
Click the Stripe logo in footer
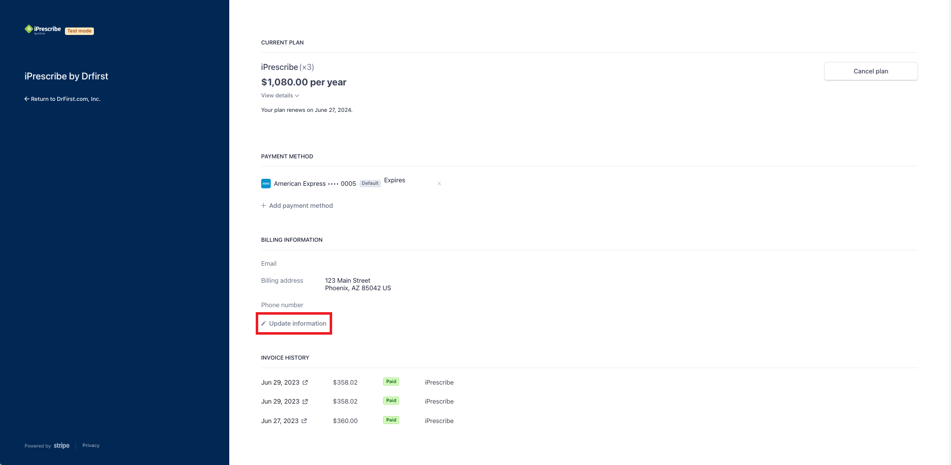(61, 446)
